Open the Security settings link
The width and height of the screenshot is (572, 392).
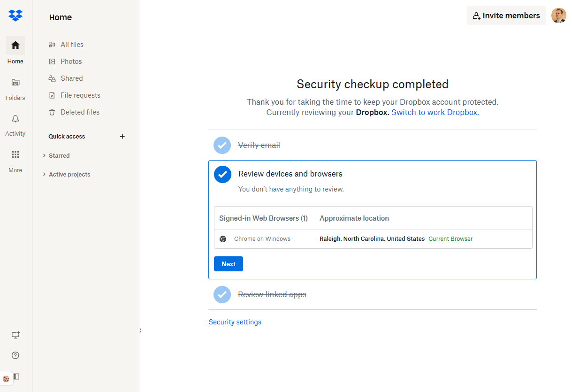pyautogui.click(x=235, y=322)
